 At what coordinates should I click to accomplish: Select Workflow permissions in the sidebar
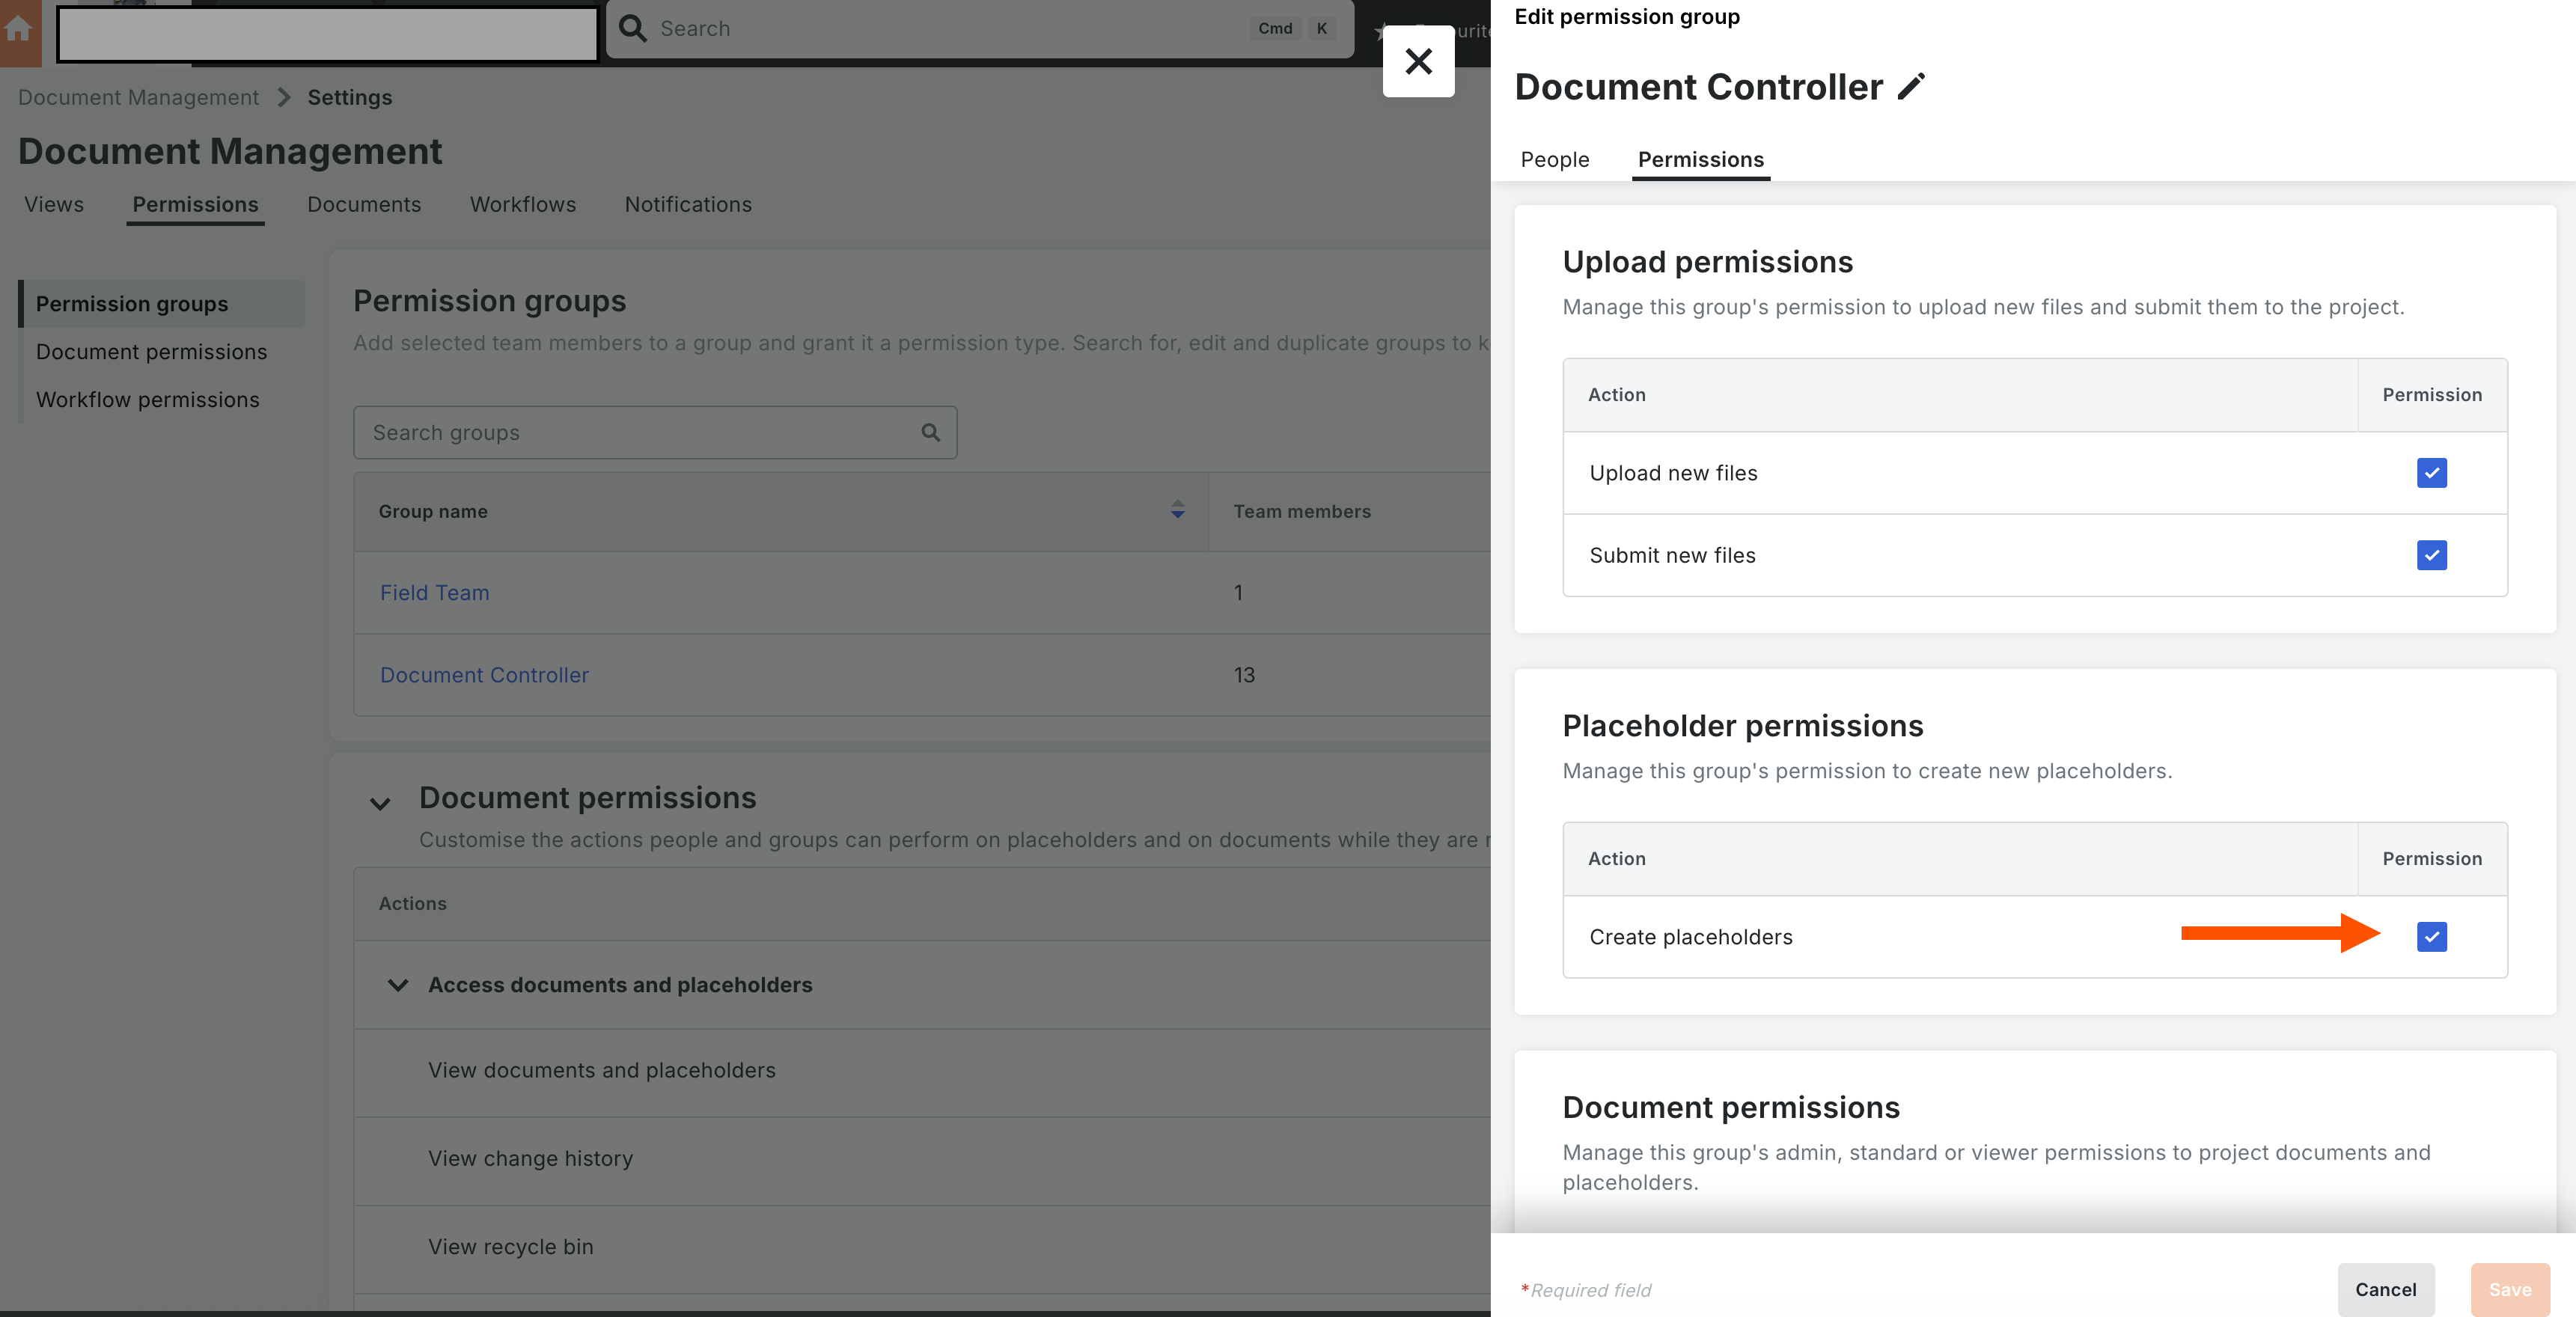pos(147,399)
